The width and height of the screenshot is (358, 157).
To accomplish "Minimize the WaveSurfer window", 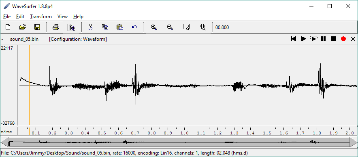I will (311, 6).
